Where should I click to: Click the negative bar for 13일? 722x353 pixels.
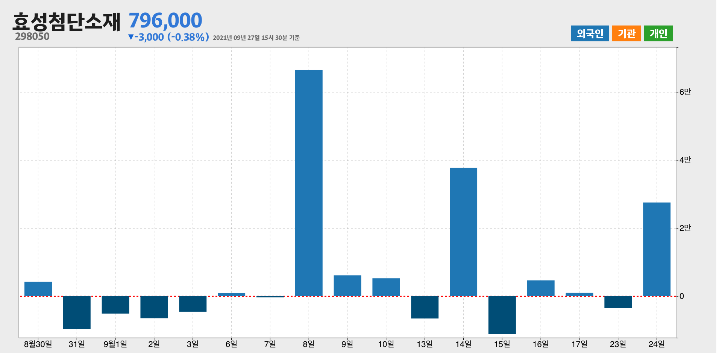pos(425,307)
